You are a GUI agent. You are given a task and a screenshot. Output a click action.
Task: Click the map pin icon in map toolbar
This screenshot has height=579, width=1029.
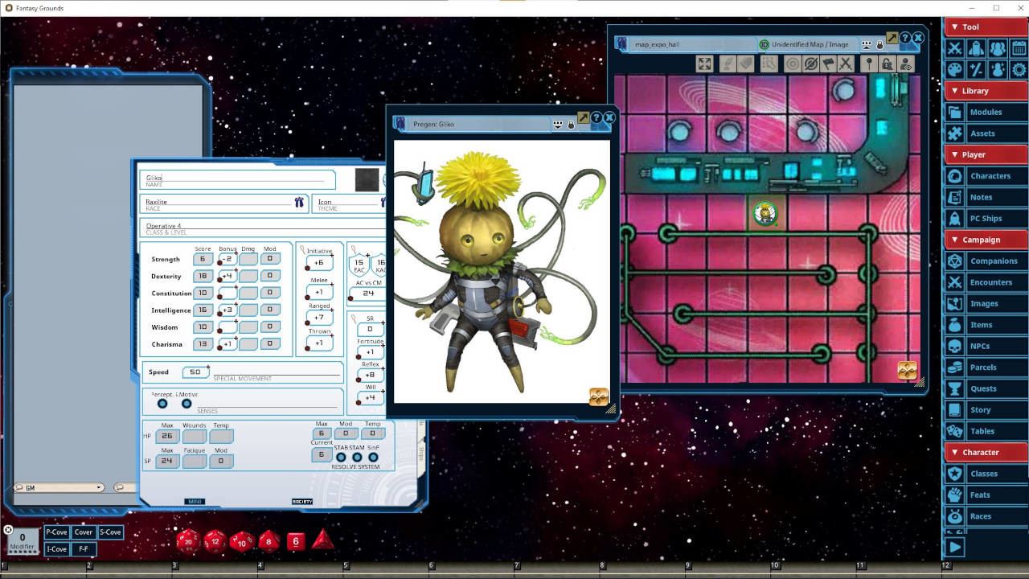pyautogui.click(x=869, y=64)
